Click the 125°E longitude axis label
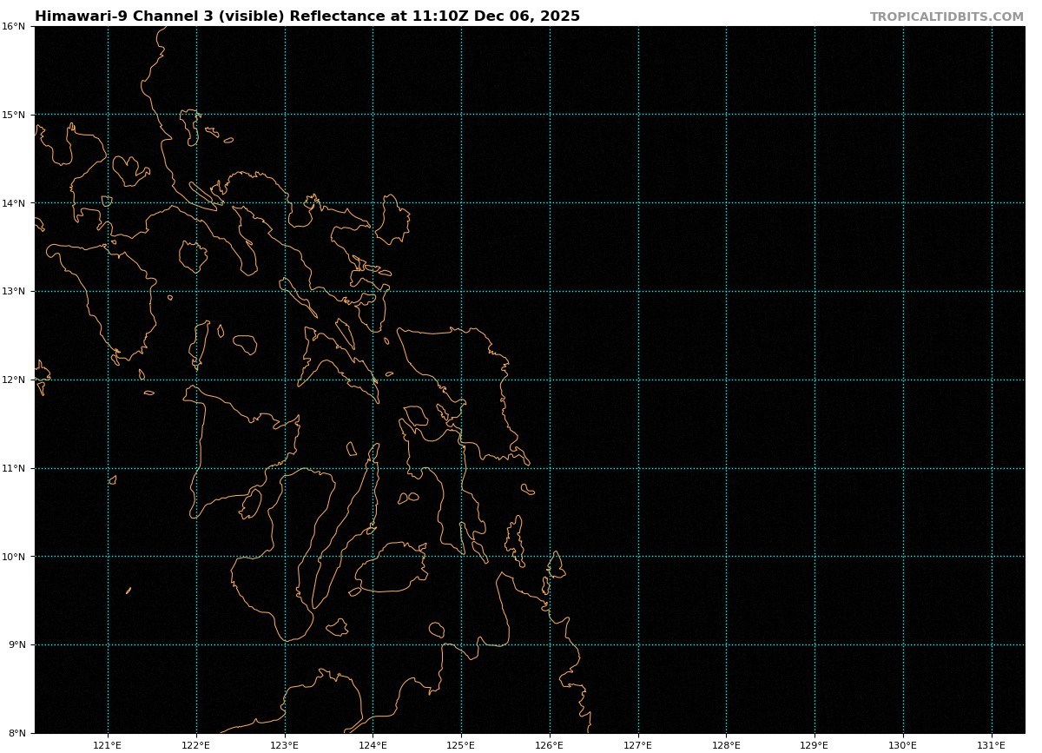The width and height of the screenshot is (1042, 753). pos(461,745)
